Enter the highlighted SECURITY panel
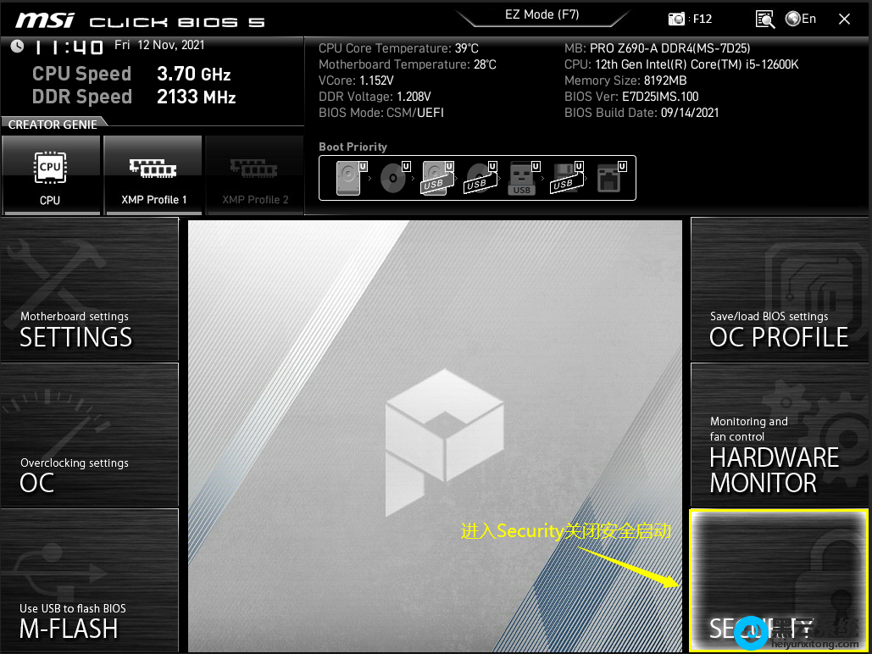This screenshot has width=872, height=654. 779,580
